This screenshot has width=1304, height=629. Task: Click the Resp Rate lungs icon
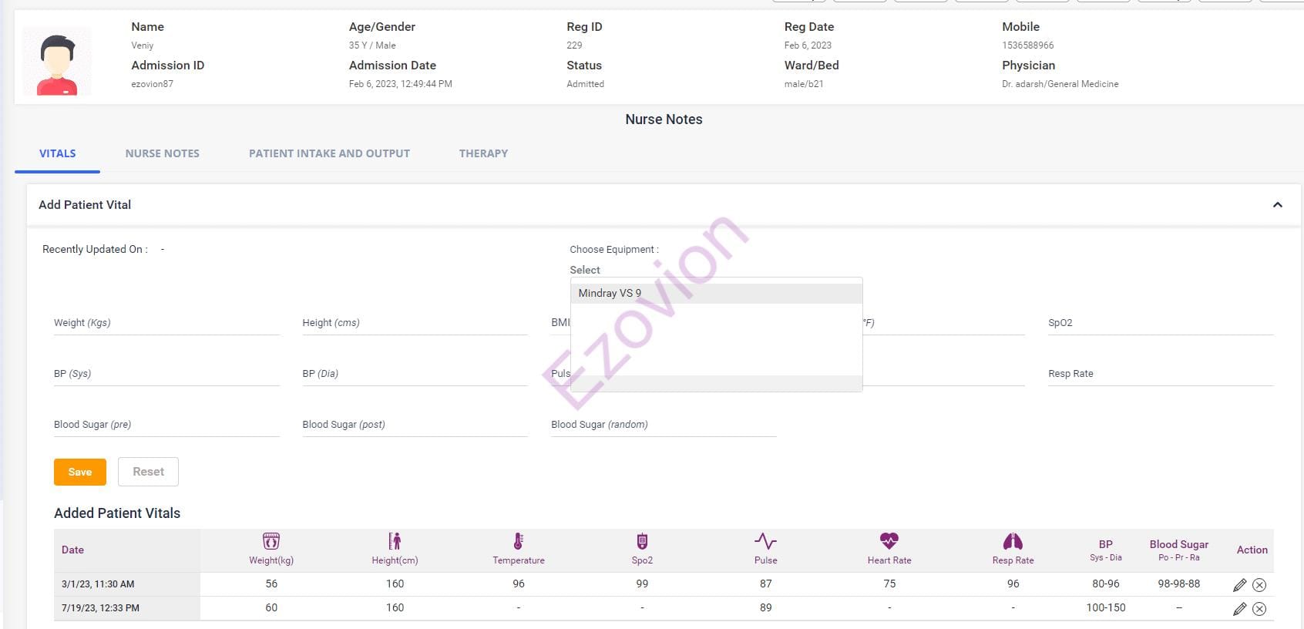point(1013,541)
